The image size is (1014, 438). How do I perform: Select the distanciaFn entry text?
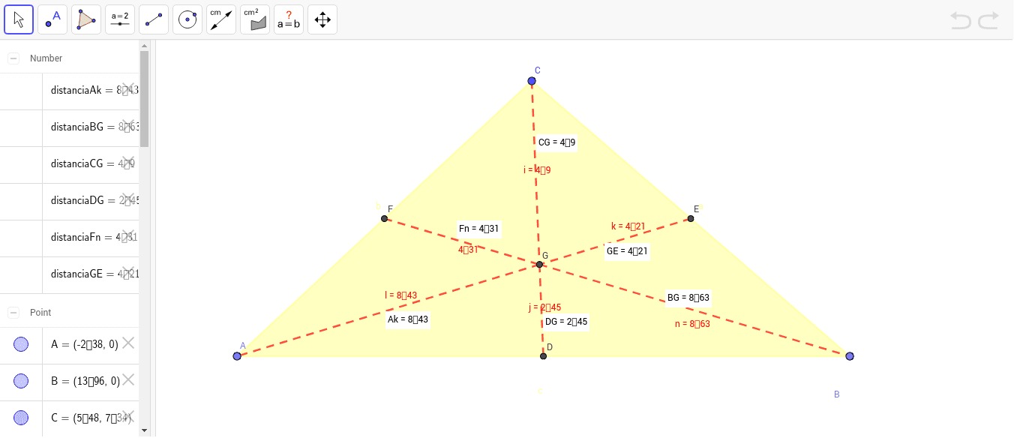point(94,237)
